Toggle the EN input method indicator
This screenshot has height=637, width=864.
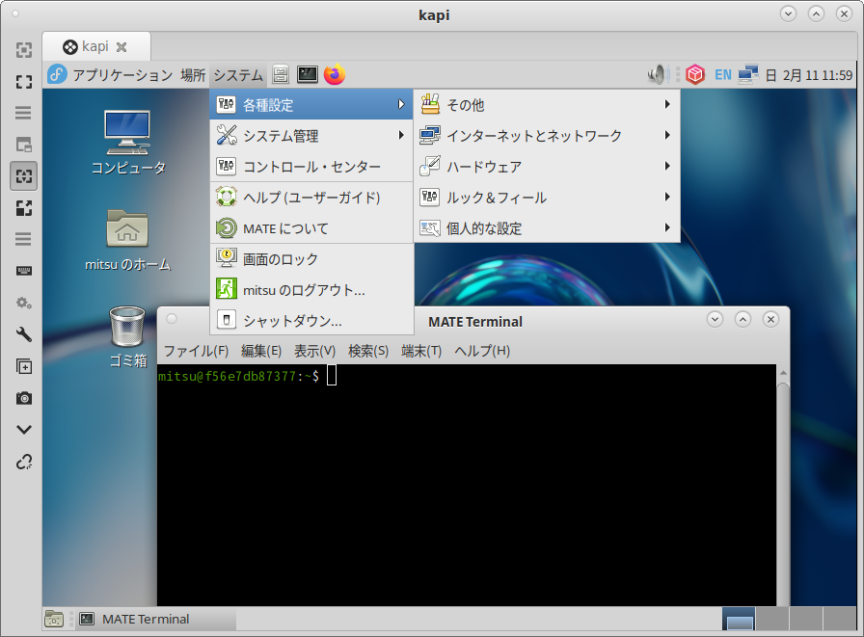coord(722,74)
